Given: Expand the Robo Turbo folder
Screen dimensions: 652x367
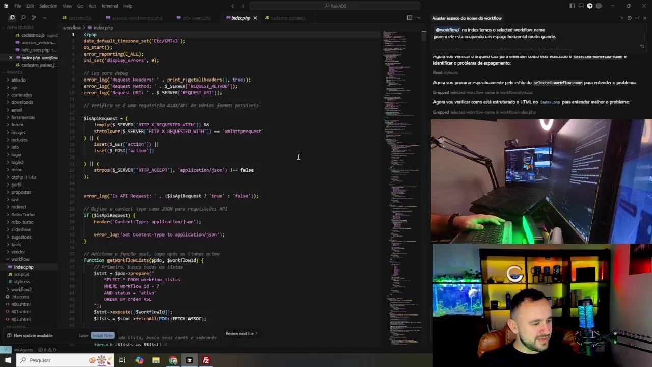Looking at the screenshot, I should [x=23, y=215].
